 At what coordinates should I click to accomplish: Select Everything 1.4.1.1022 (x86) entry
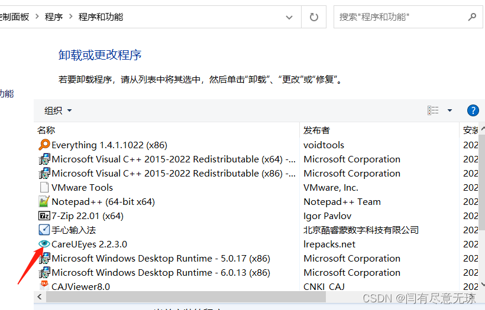[x=109, y=145]
